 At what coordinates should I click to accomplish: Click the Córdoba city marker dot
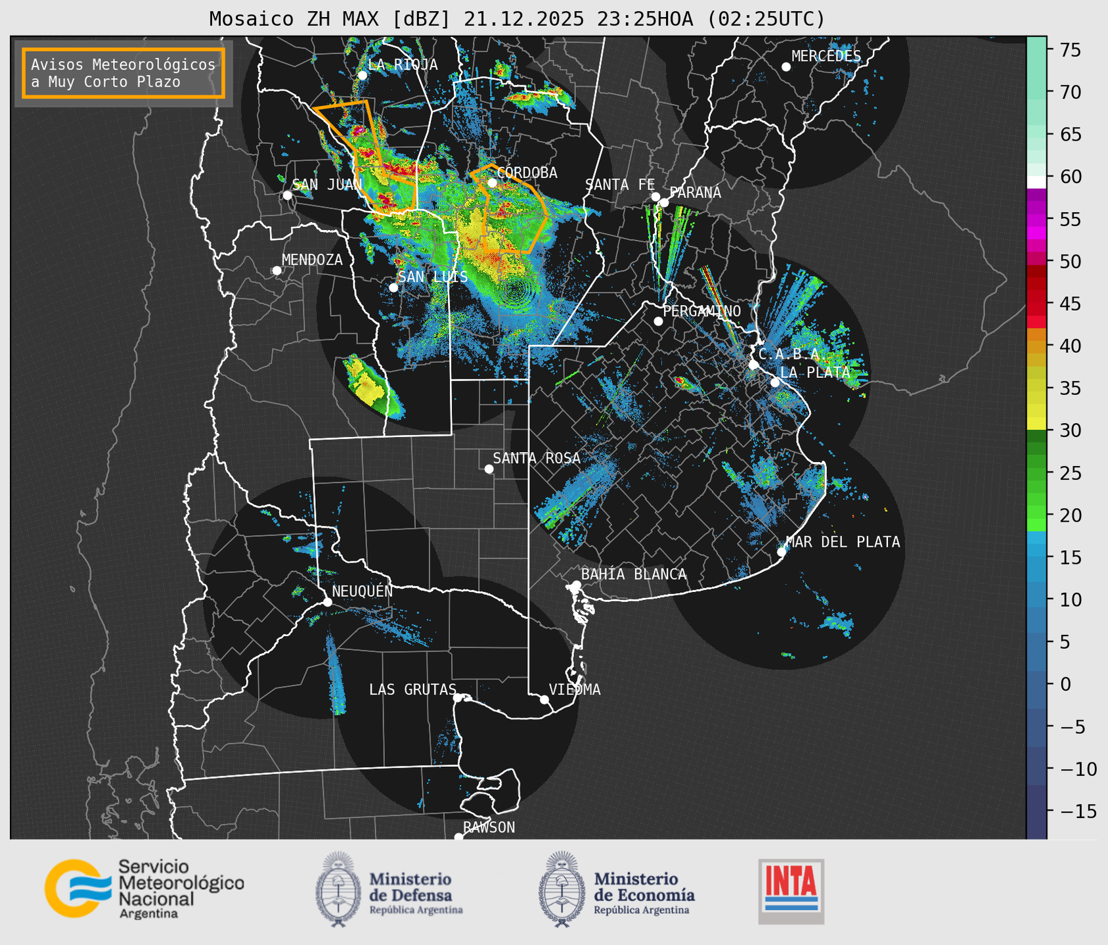pos(492,183)
